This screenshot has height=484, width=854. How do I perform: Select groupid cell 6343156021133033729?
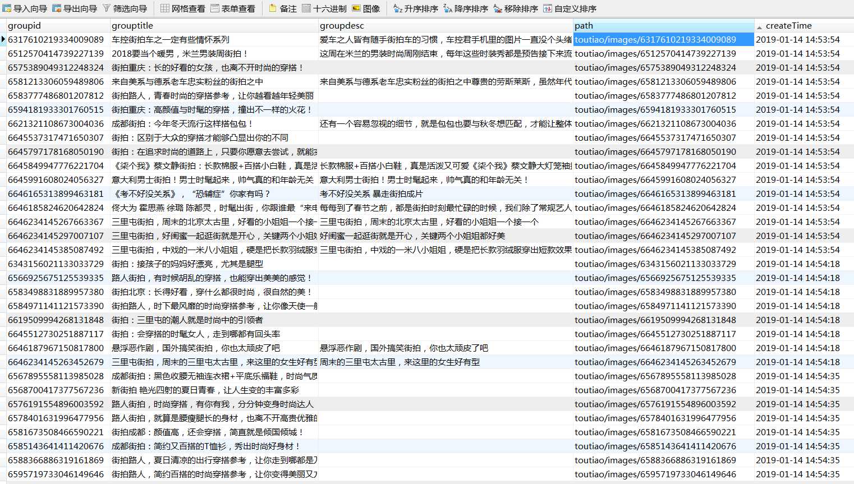58,264
